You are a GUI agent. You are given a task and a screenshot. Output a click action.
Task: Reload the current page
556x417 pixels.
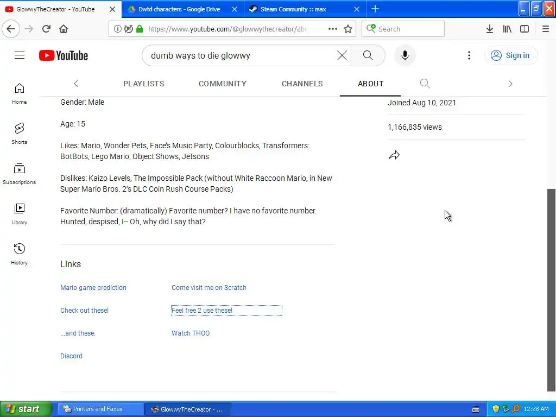(x=46, y=29)
